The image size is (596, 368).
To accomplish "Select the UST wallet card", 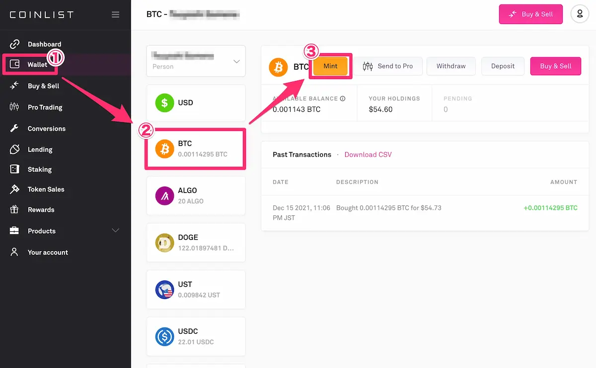I will (x=196, y=289).
